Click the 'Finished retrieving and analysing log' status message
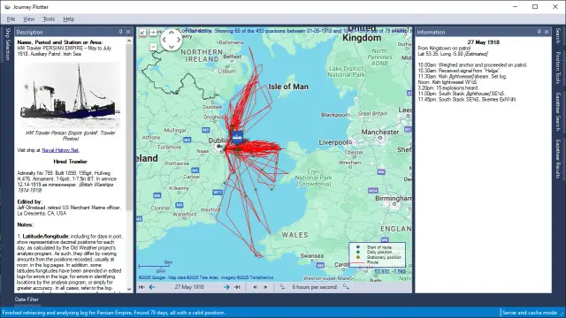Screen dimensions: 566x318 click(x=114, y=313)
